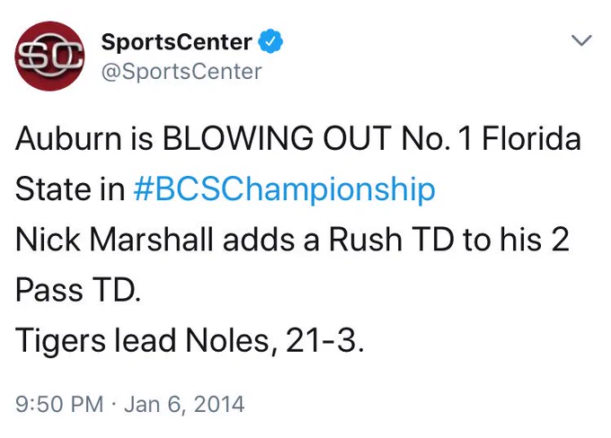This screenshot has height=438, width=611.
Task: Click the dot separator between time and date
Action: pyautogui.click(x=113, y=404)
